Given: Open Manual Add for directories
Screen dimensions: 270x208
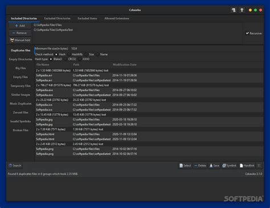Looking at the screenshot, I should [x=20, y=40].
